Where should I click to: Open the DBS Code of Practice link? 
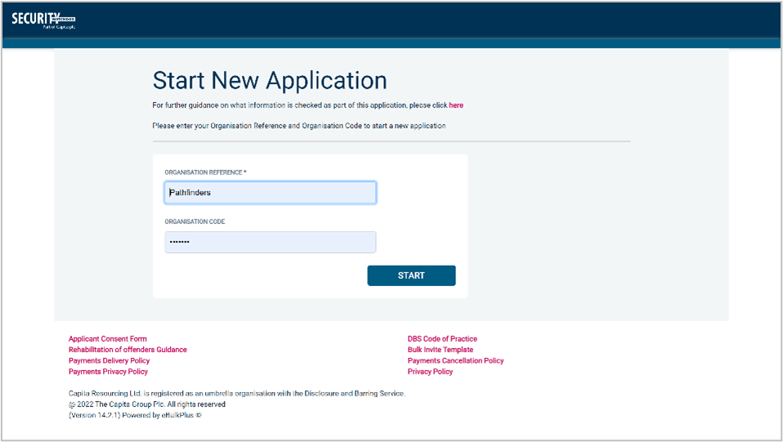[442, 339]
